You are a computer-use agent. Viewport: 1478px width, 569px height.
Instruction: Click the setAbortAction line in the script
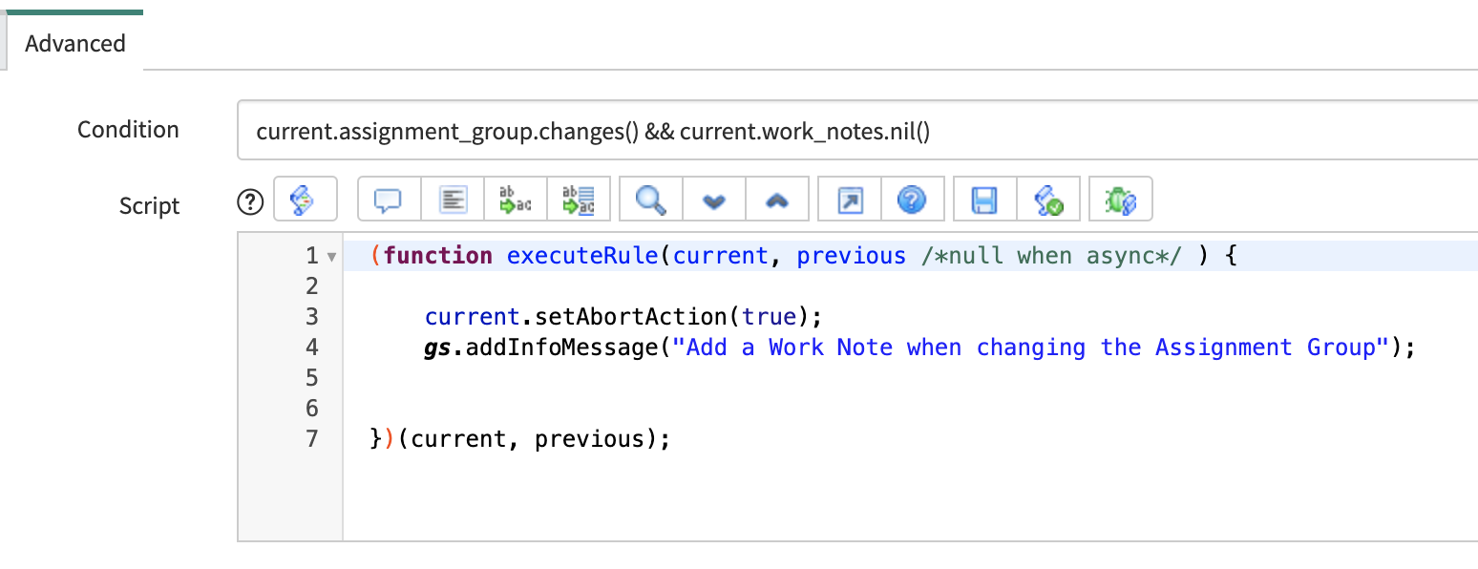click(623, 317)
